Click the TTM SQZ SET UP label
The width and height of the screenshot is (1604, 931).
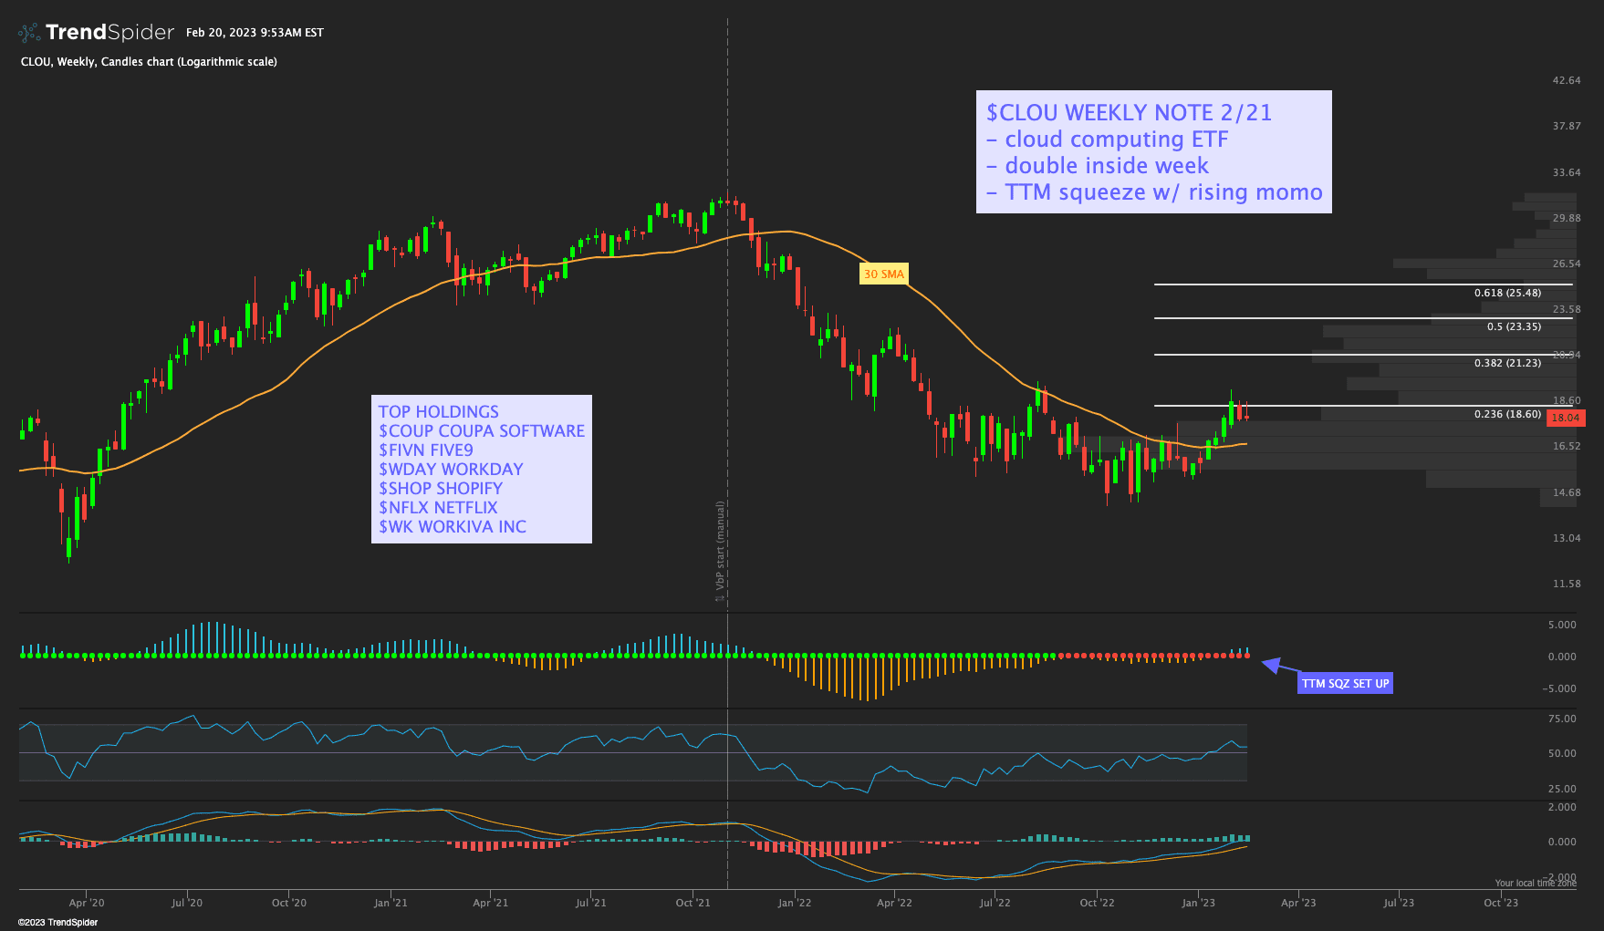click(x=1345, y=683)
